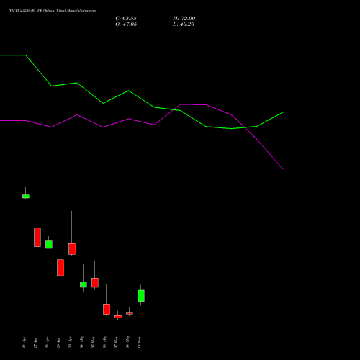The height and width of the screenshot is (360, 360).
Task: Click the 29 Apr date label
Action: pyautogui.click(x=58, y=343)
